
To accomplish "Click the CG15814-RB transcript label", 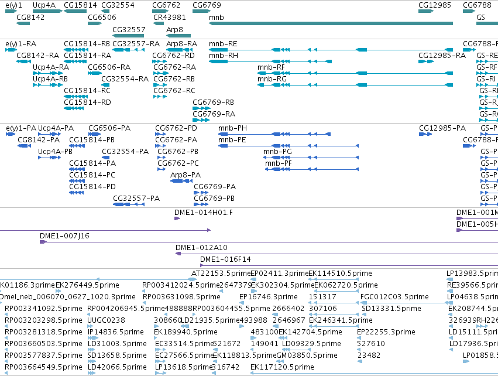I will (87, 44).
